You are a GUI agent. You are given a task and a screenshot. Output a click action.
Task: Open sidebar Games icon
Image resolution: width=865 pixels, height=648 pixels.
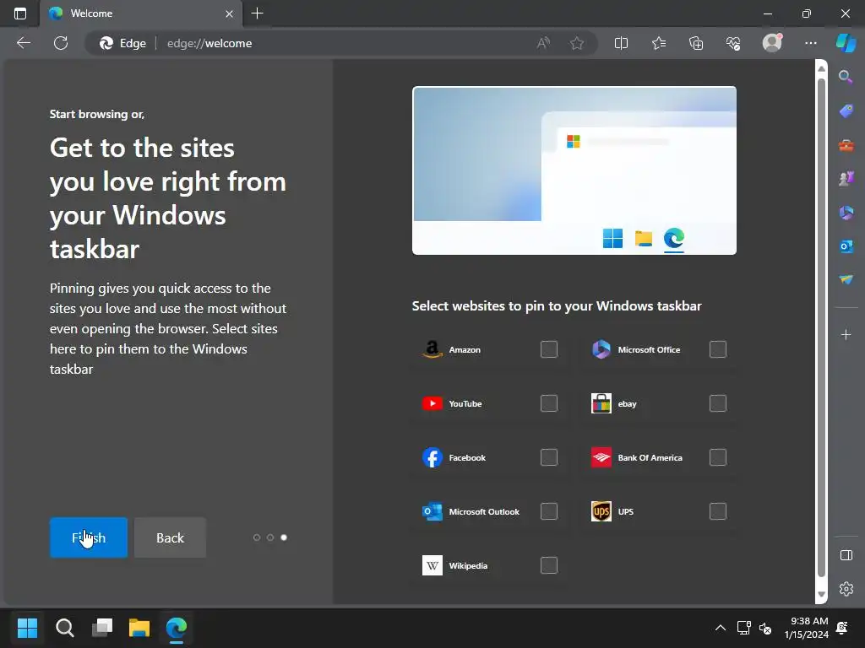(846, 179)
